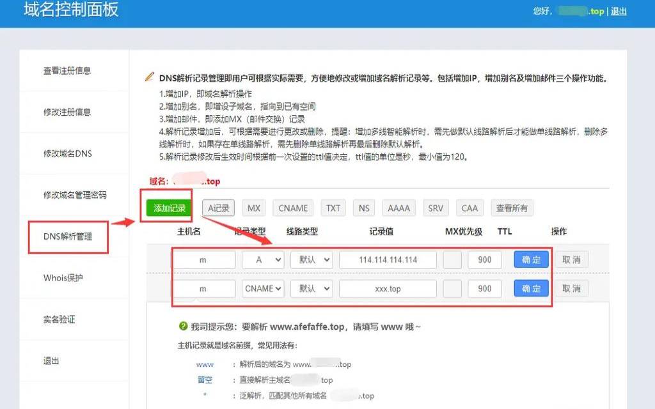Select the A记录 filter tab
Image resolution: width=655 pixels, height=409 pixels.
pos(219,208)
